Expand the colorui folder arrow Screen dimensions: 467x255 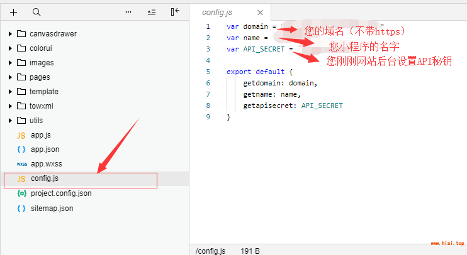pos(10,48)
